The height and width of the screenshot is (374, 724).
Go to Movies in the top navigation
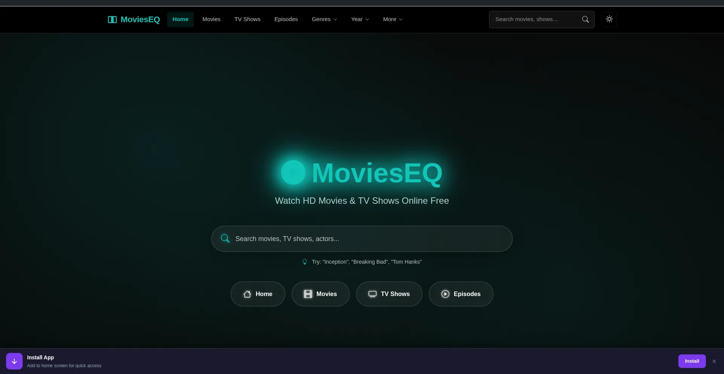click(211, 19)
